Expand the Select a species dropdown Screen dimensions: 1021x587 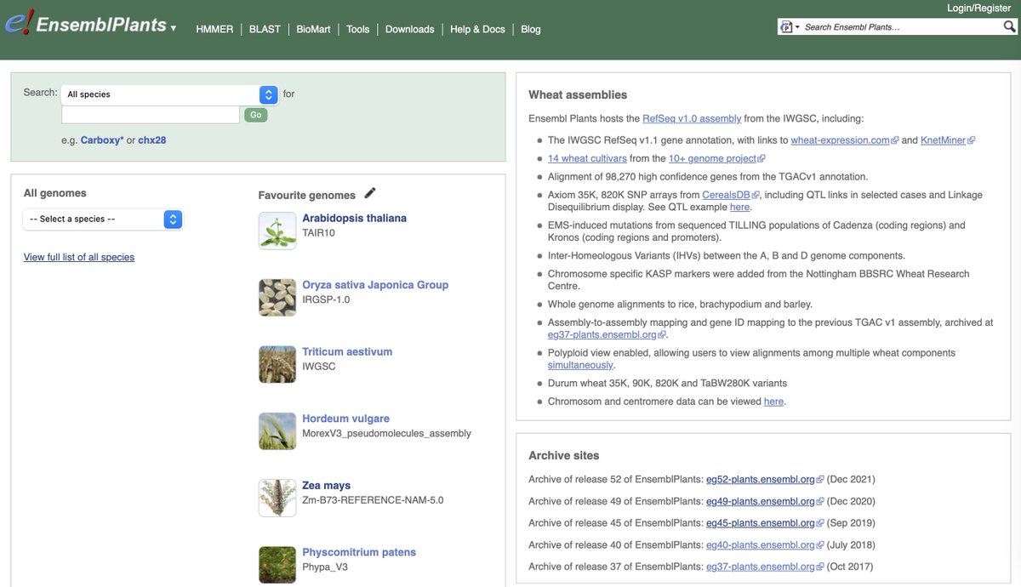pyautogui.click(x=103, y=219)
